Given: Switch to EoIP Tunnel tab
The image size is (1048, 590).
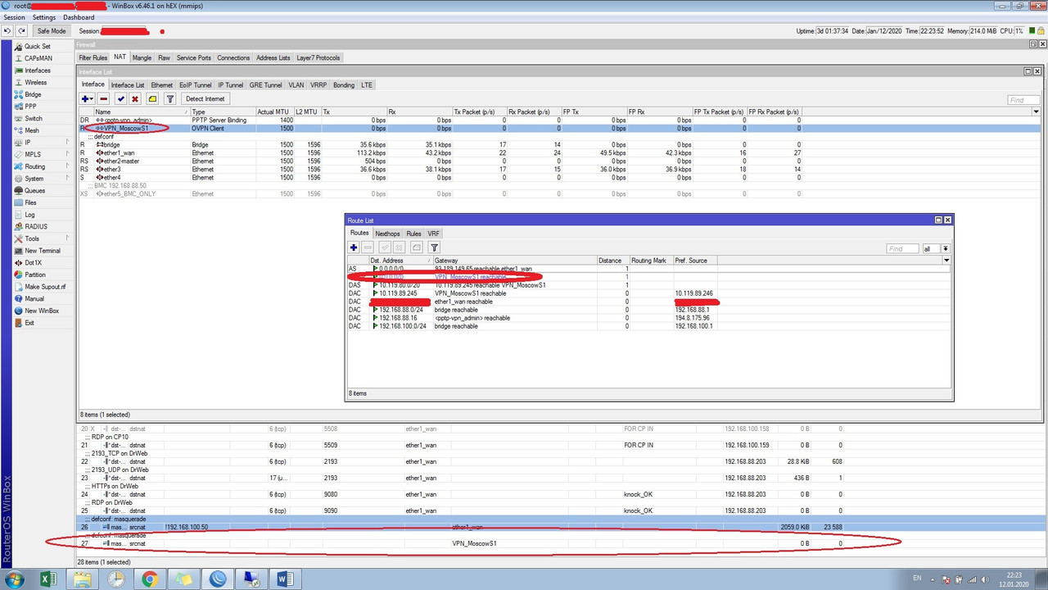Looking at the screenshot, I should point(196,85).
